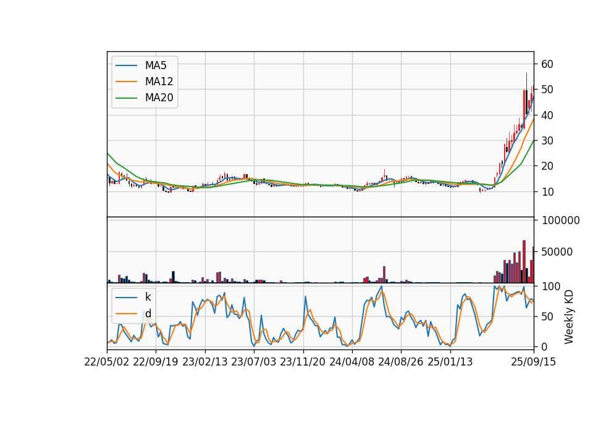Click the 24/08/26 date tick label
593x426 pixels.
[x=401, y=362]
